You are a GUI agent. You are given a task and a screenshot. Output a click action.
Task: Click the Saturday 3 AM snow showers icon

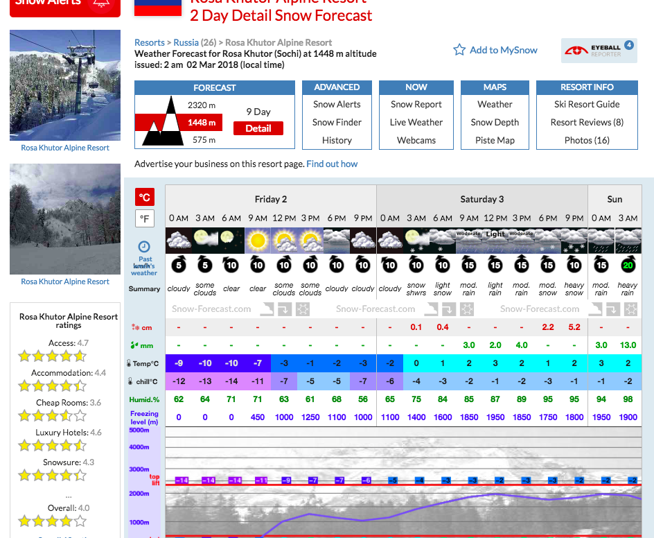pos(416,241)
